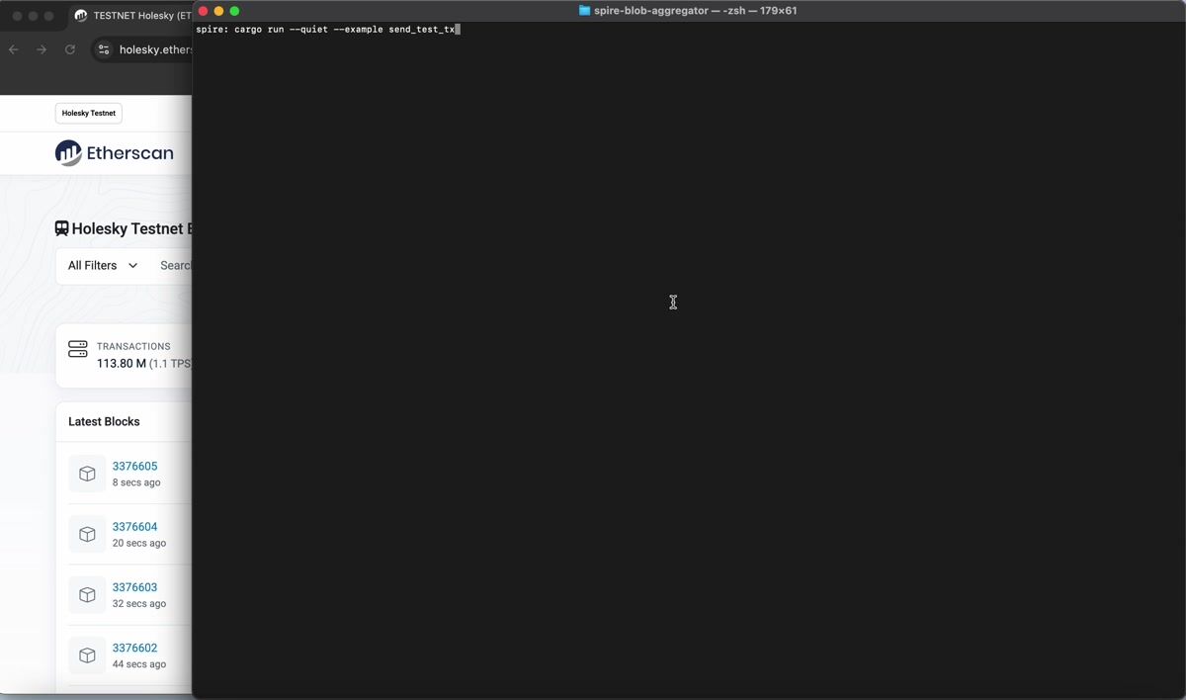The width and height of the screenshot is (1186, 700).
Task: Click inside the Etherscan search field
Action: click(176, 265)
